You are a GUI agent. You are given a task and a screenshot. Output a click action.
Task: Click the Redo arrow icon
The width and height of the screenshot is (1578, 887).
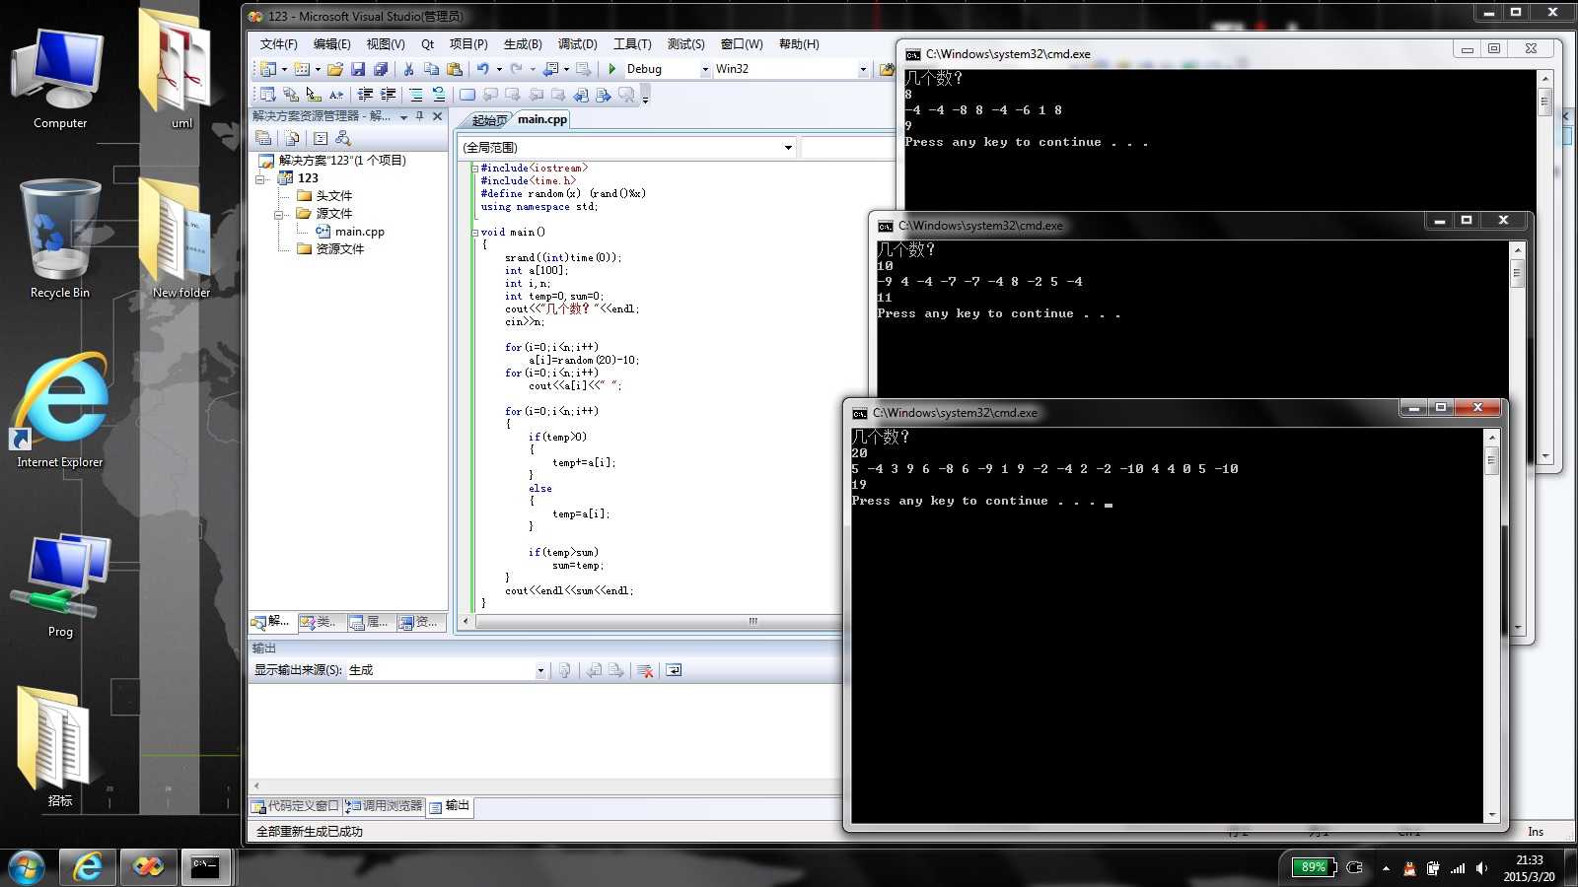[516, 69]
